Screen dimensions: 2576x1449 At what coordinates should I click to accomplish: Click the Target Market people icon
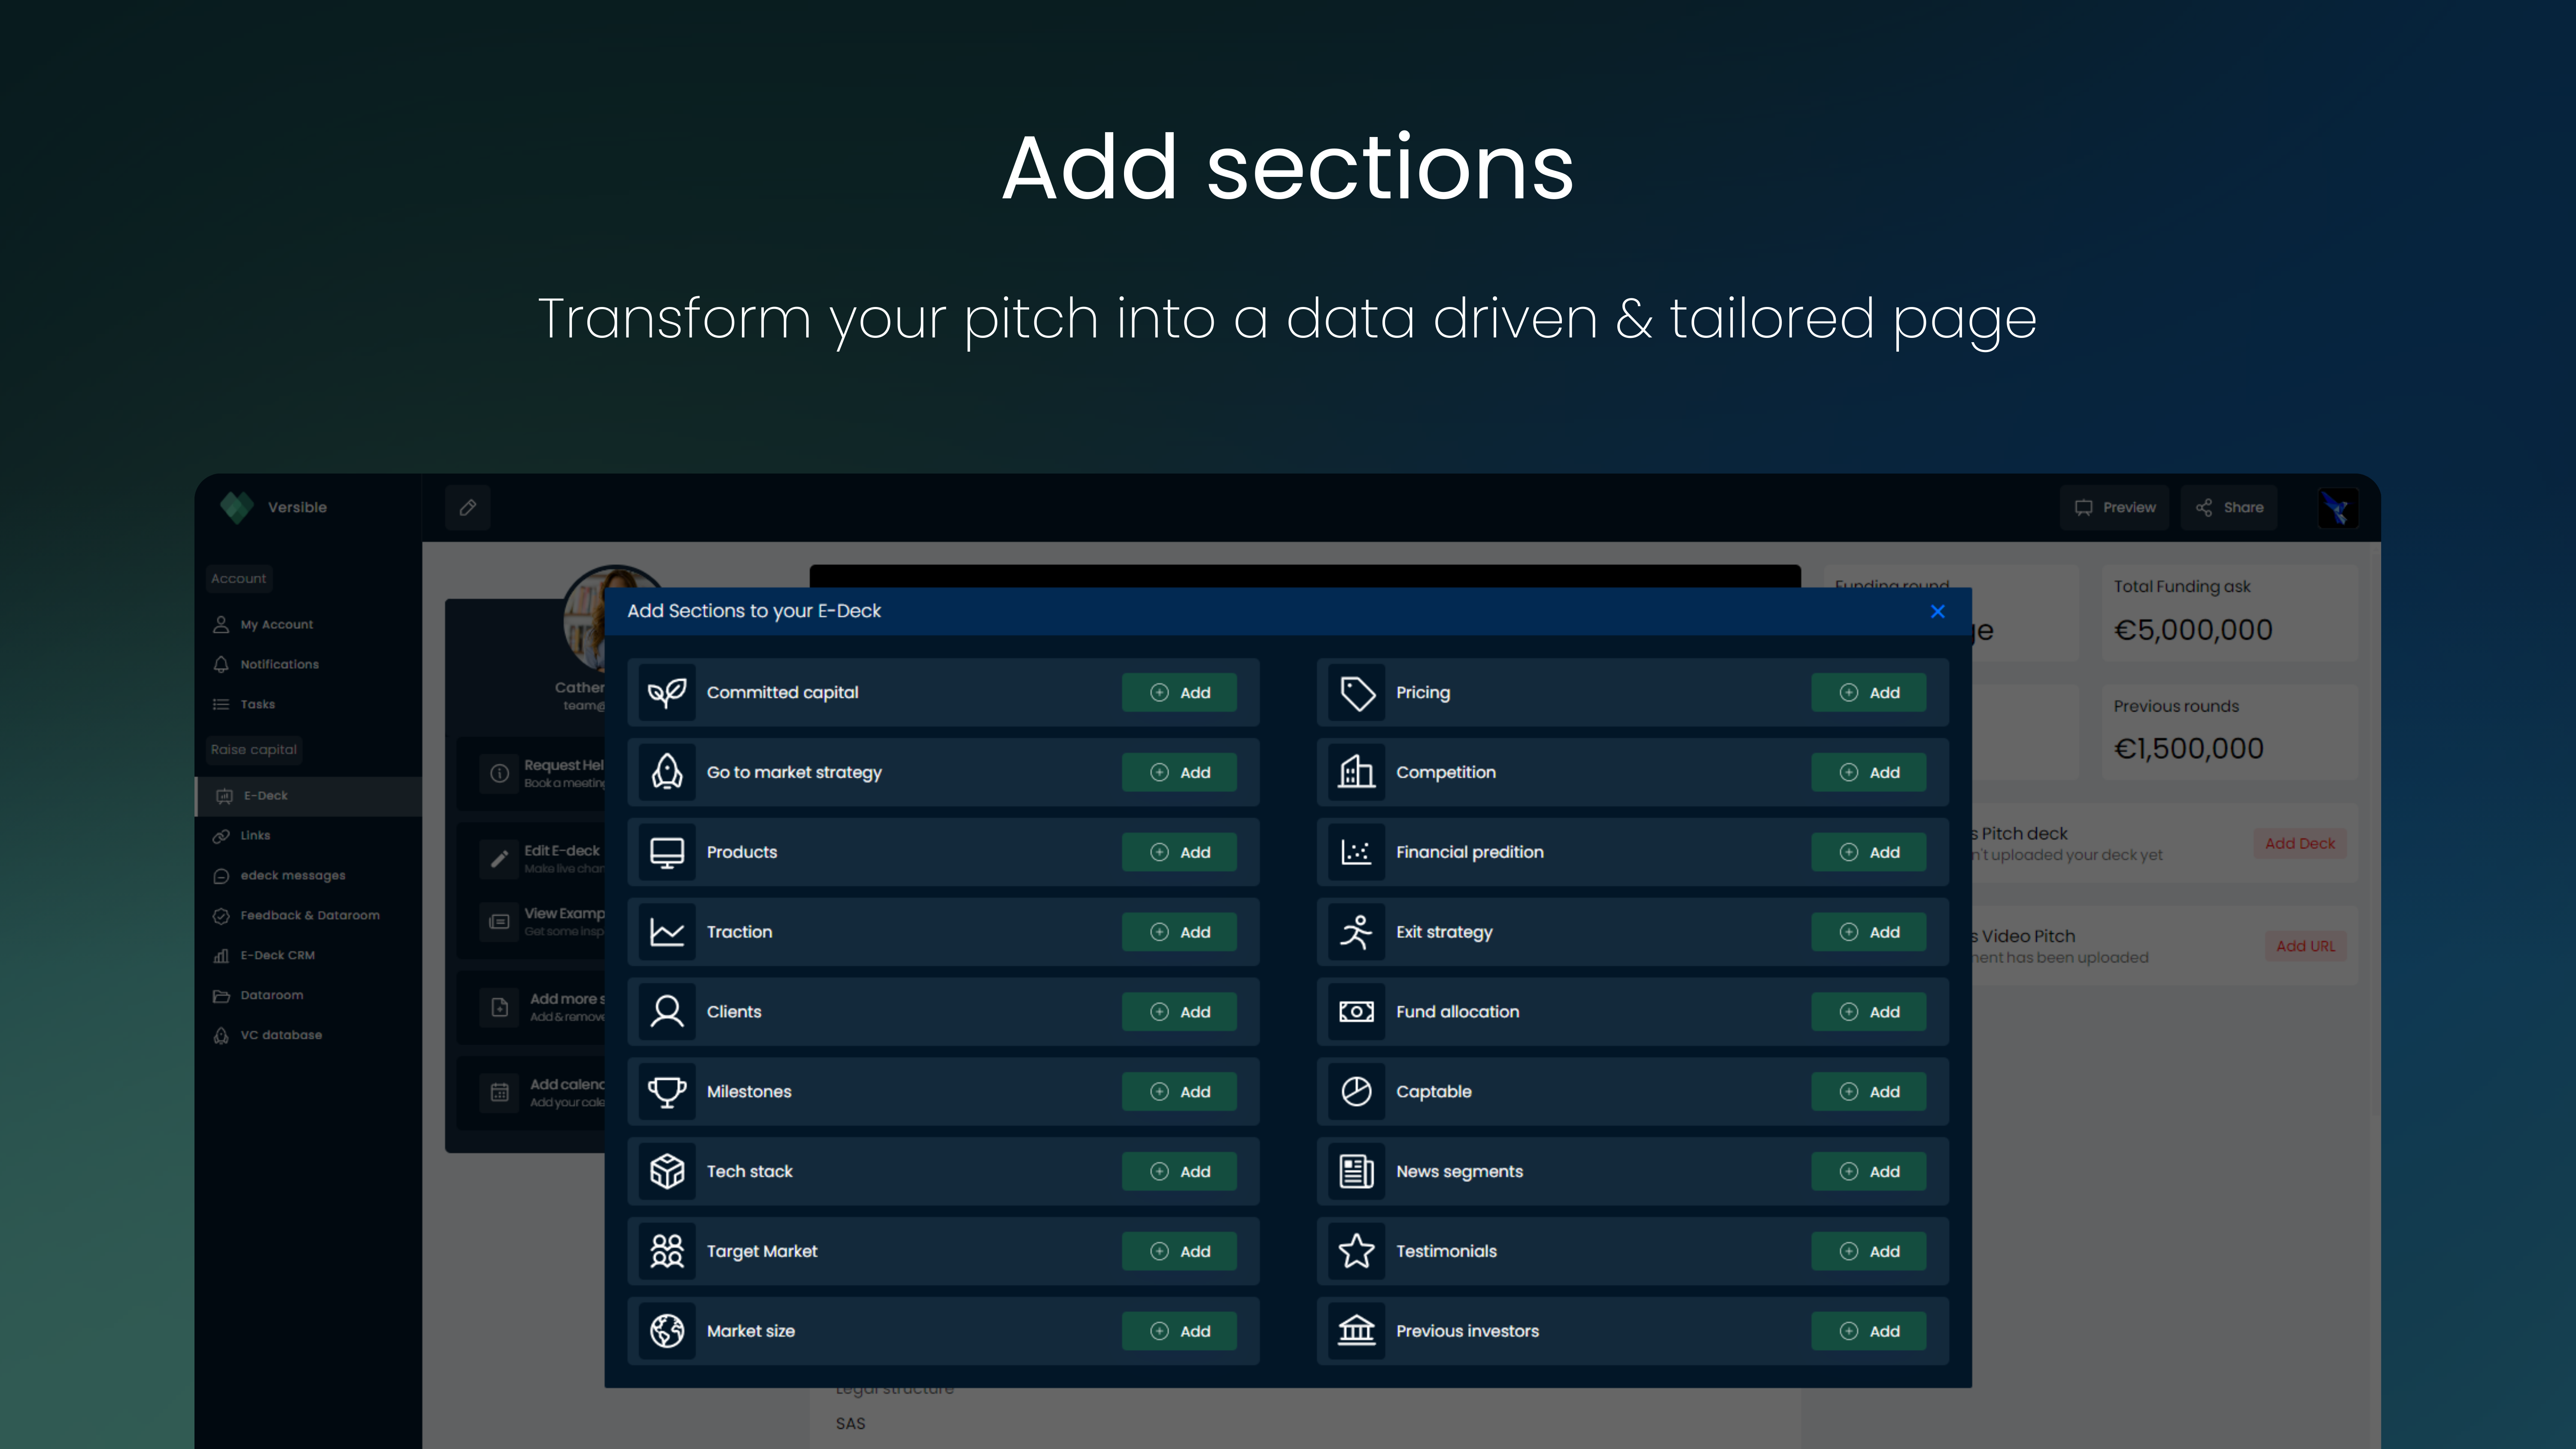(667, 1251)
